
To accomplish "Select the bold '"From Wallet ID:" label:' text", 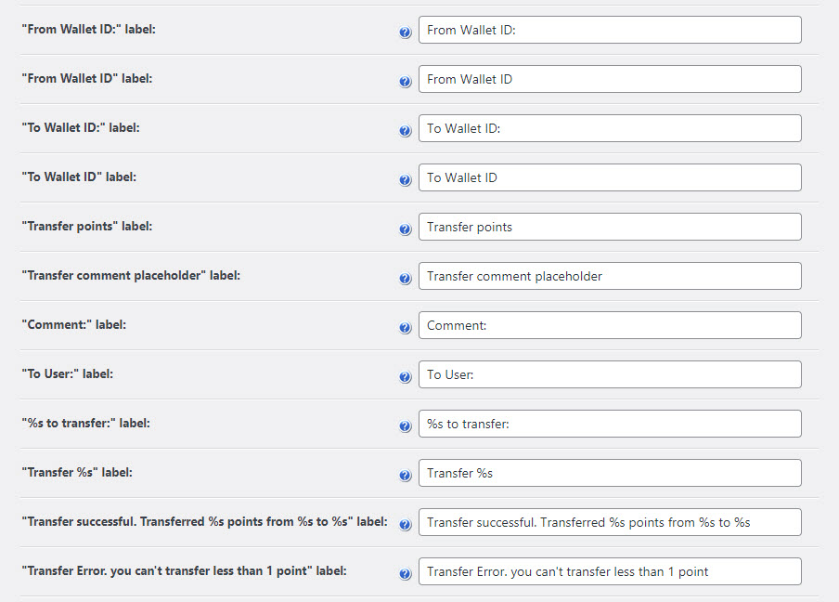I will pyautogui.click(x=89, y=30).
